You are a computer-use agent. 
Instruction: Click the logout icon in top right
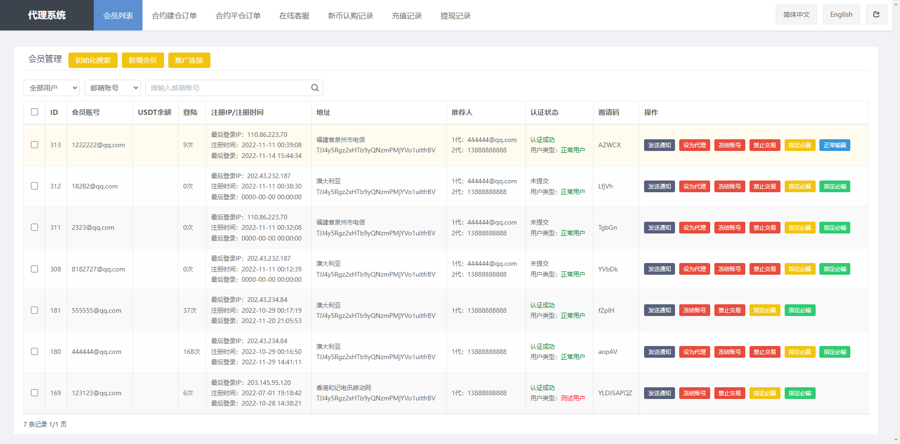[876, 15]
